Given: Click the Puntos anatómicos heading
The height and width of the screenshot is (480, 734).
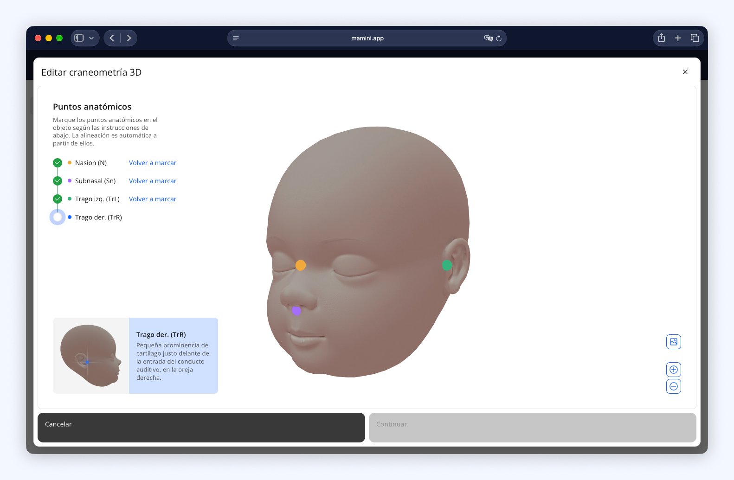Looking at the screenshot, I should 92,107.
